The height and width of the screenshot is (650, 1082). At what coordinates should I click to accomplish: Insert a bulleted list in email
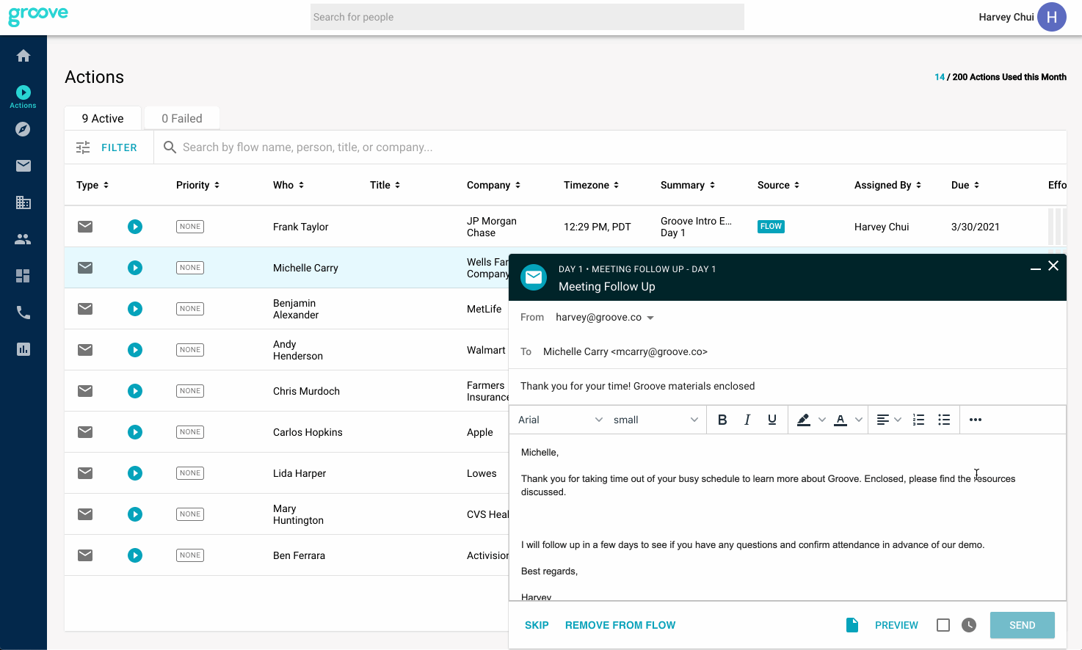944,420
